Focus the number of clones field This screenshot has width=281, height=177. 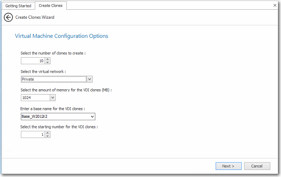tap(33, 61)
